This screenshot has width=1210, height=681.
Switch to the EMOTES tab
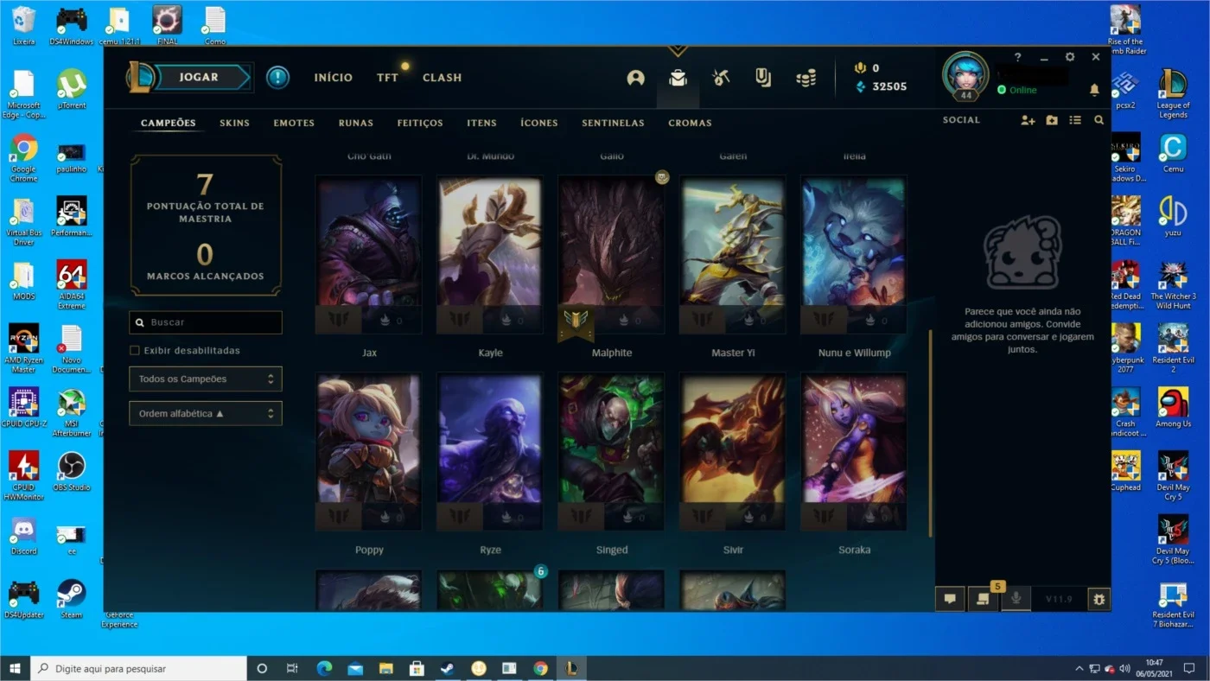point(294,123)
